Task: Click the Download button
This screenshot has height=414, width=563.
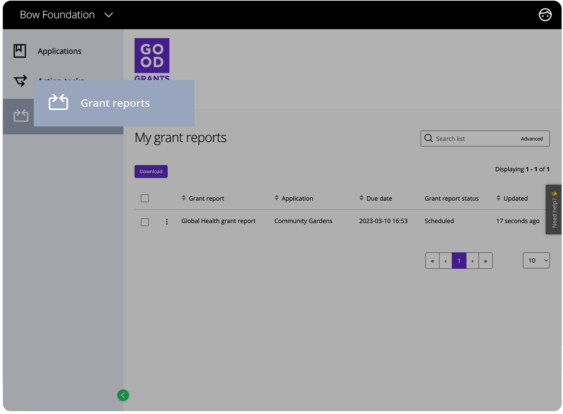Action: (x=151, y=172)
